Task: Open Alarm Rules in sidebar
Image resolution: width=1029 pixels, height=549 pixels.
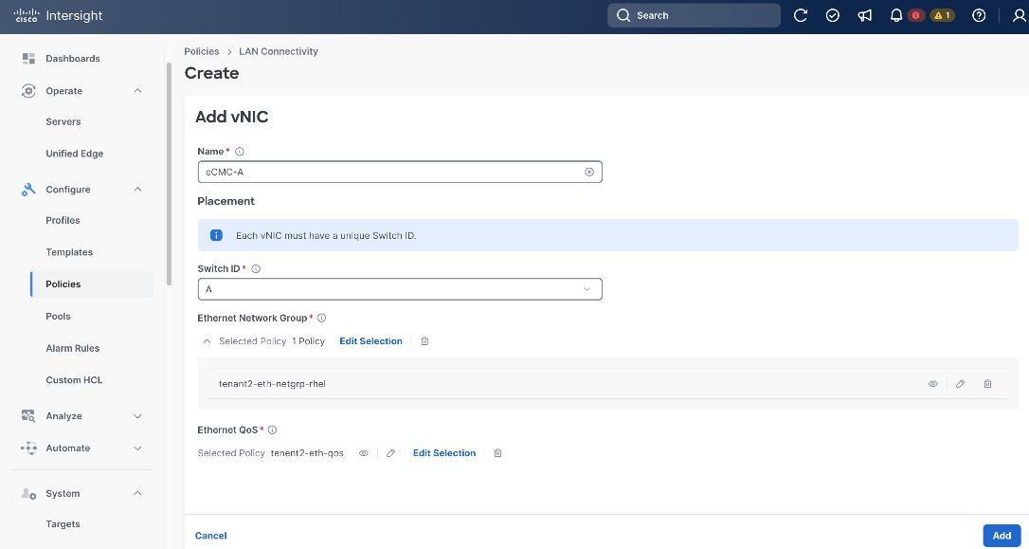Action: tap(73, 348)
